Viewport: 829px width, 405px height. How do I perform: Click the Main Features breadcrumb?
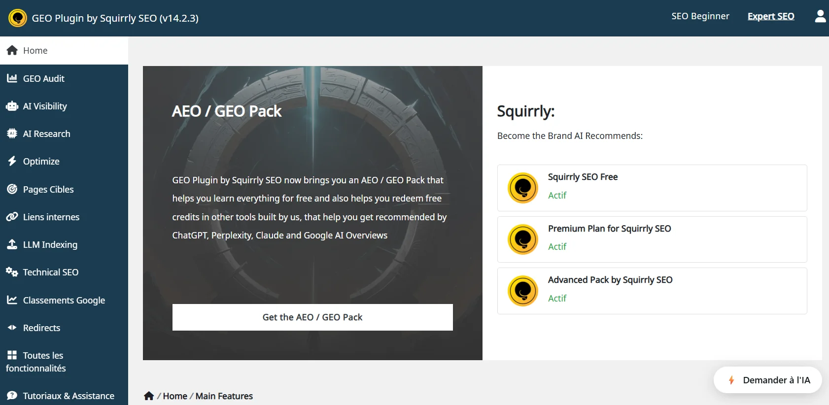click(224, 396)
